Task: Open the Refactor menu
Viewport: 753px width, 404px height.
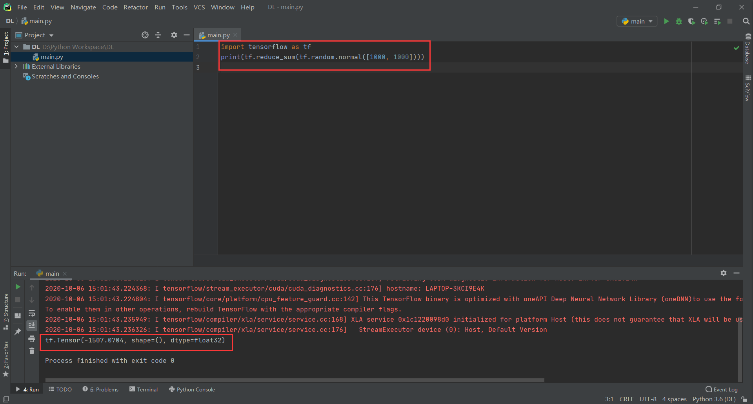Action: point(135,7)
